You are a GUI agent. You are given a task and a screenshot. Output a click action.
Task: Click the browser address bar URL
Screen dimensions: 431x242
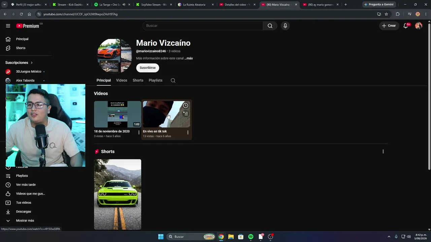[x=80, y=14]
